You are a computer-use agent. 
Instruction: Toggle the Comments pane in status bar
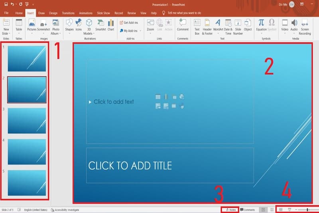247,210
